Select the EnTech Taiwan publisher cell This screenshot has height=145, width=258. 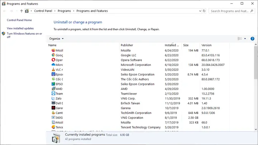click(x=130, y=103)
